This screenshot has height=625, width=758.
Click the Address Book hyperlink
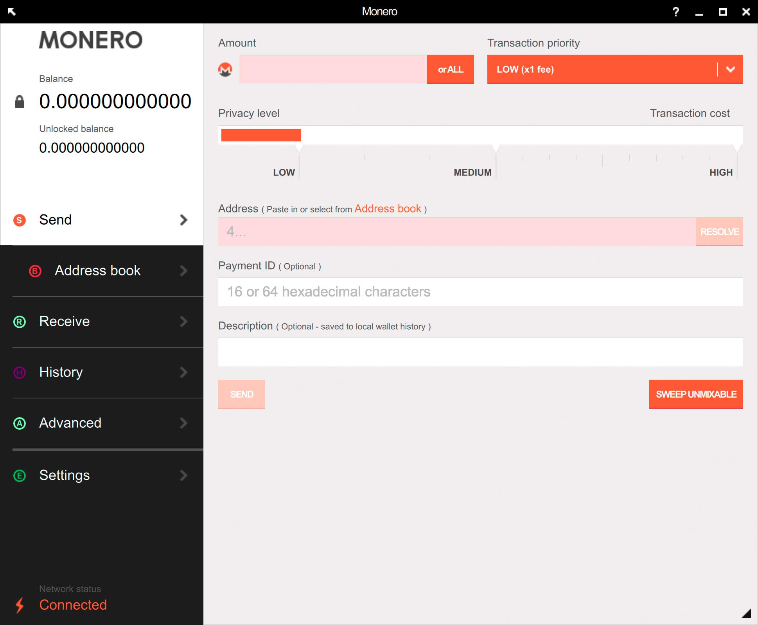[x=387, y=208]
